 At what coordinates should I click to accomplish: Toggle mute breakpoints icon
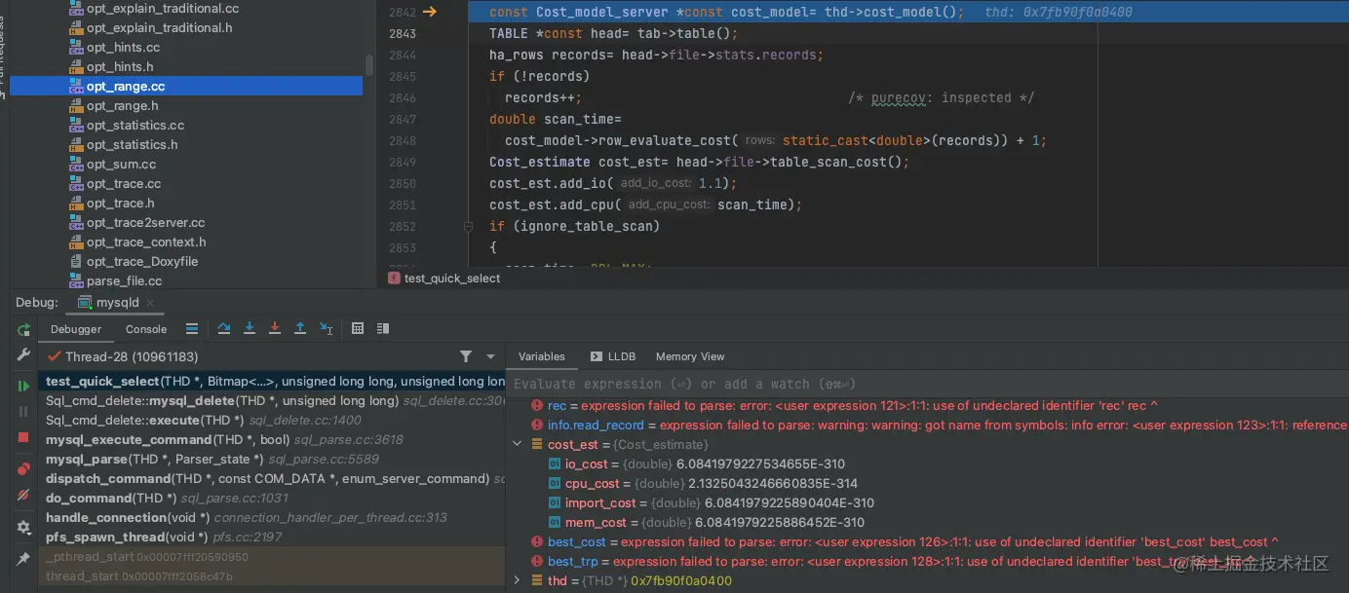coord(23,495)
